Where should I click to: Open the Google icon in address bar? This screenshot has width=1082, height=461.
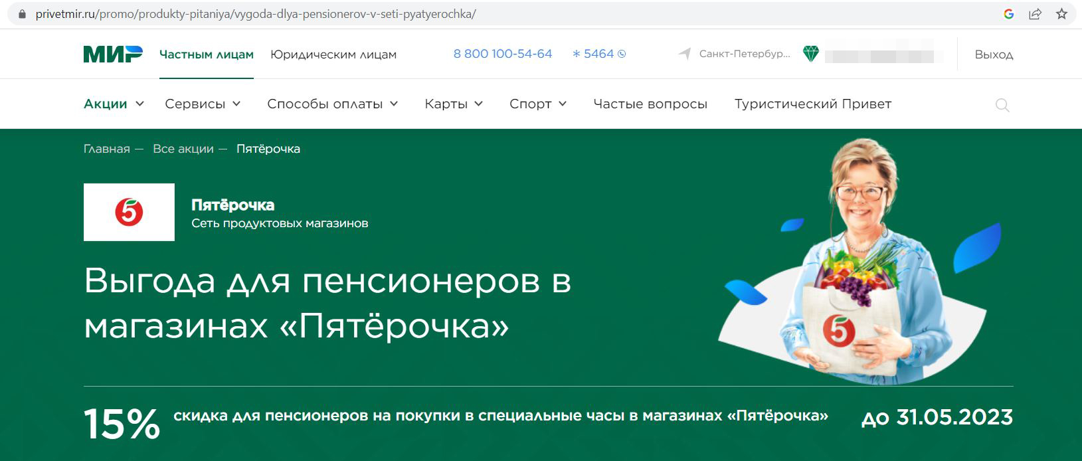(x=1008, y=14)
